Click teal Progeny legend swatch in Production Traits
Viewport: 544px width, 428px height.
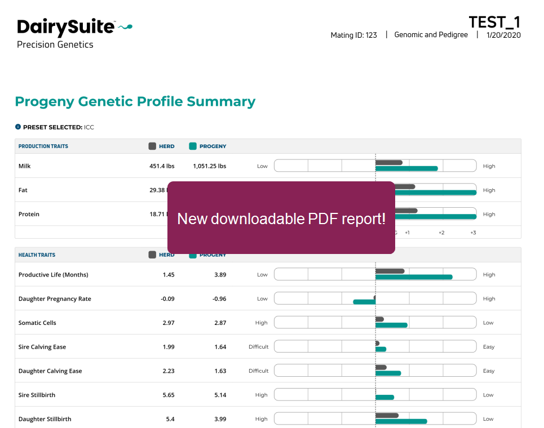[193, 146]
